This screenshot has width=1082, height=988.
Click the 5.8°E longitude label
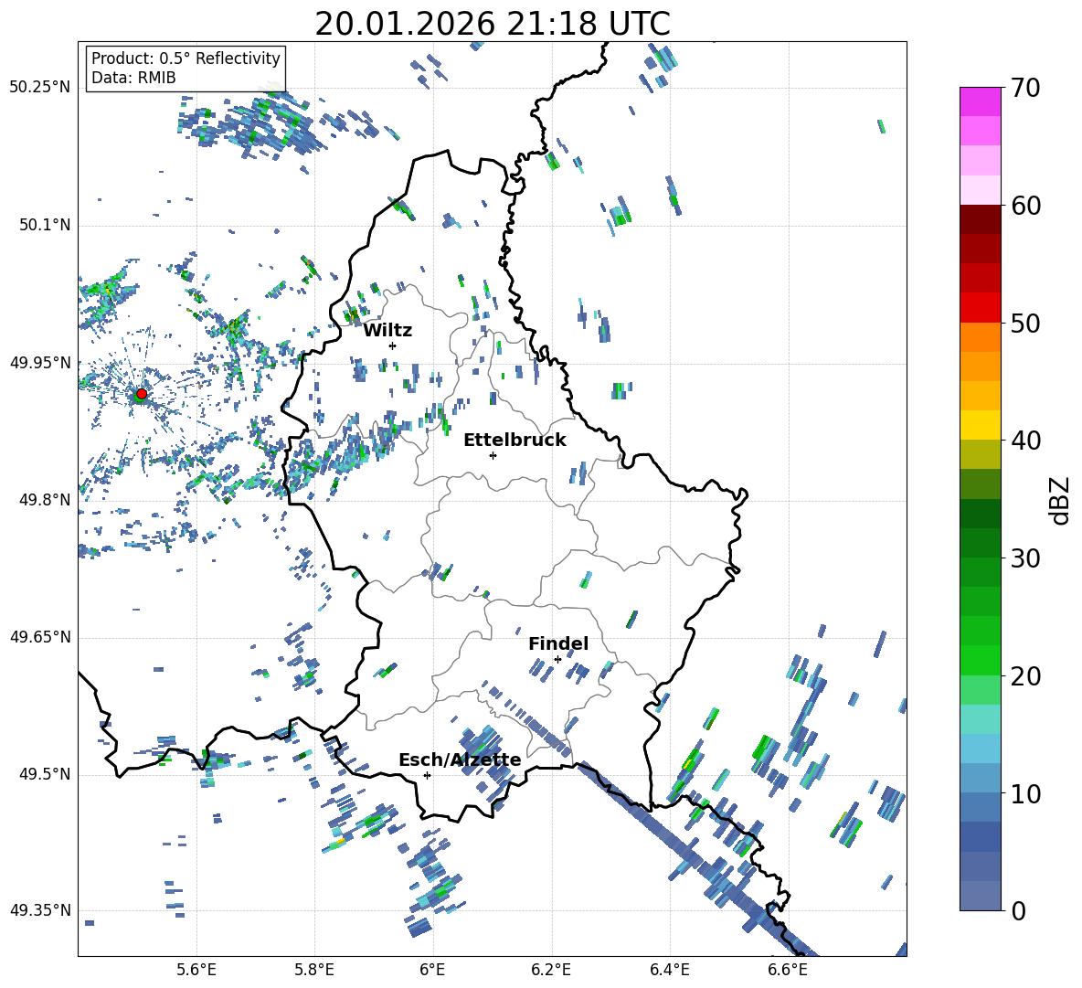coord(314,970)
